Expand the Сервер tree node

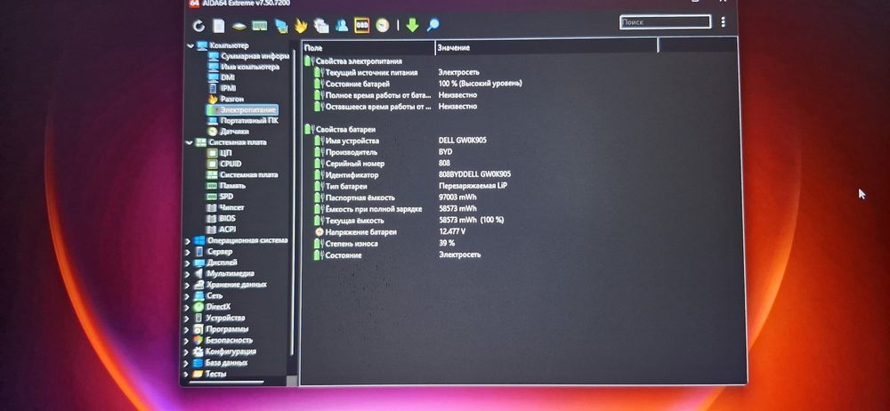point(188,252)
